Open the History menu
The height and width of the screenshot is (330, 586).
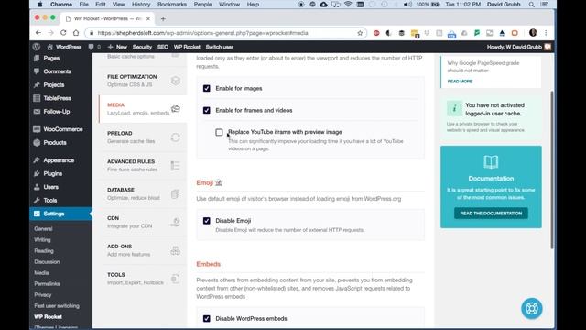[141, 5]
